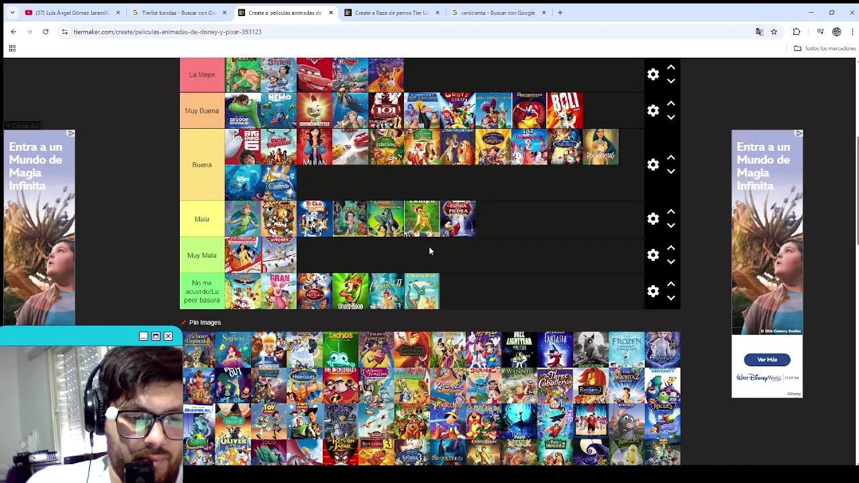Open settings gear for Muy Mala tier
This screenshot has width=859, height=483.
(x=653, y=256)
